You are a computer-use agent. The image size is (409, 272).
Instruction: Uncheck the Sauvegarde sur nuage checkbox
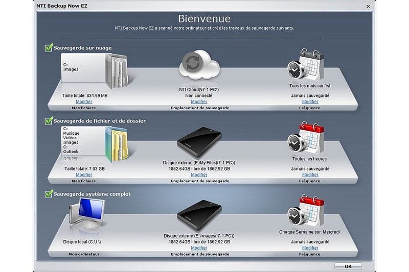coord(49,47)
